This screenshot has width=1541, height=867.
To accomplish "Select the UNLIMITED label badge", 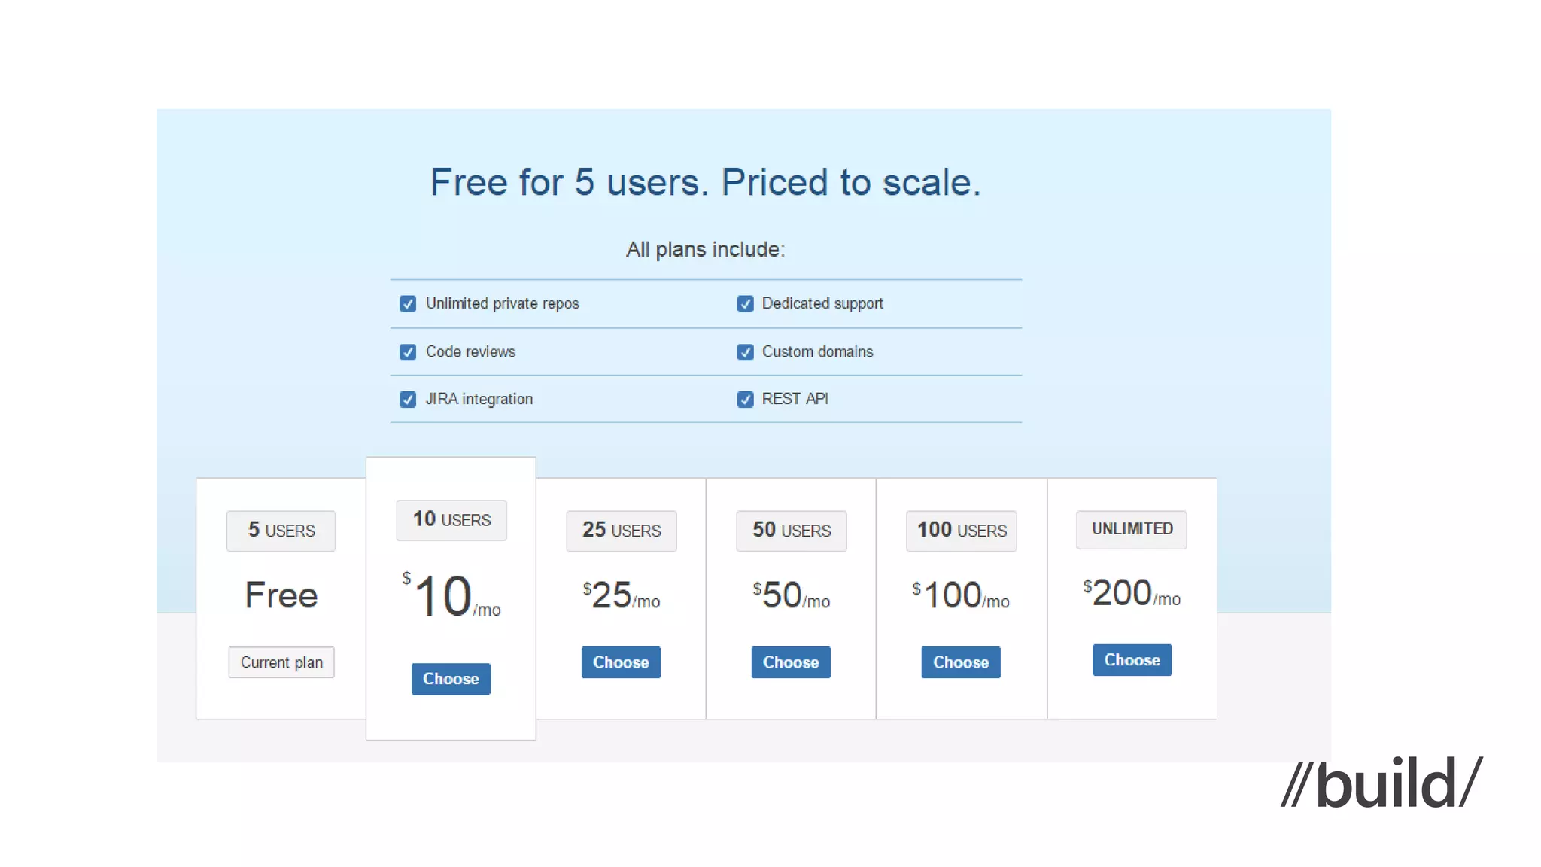I will pos(1132,530).
